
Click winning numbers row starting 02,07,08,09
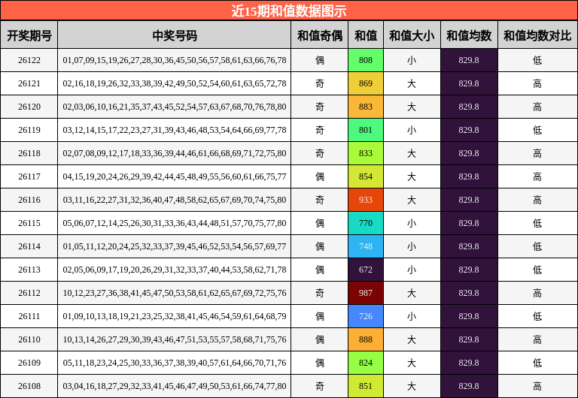175,153
